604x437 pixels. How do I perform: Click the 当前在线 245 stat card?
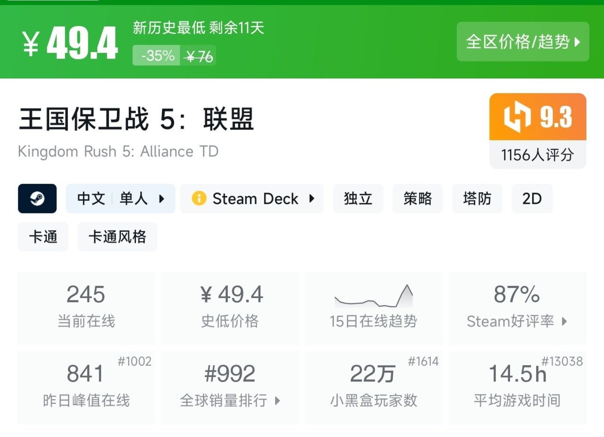coord(86,308)
